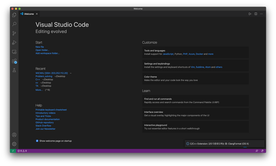
Task: Select the Welcome tab
Action: [29, 14]
